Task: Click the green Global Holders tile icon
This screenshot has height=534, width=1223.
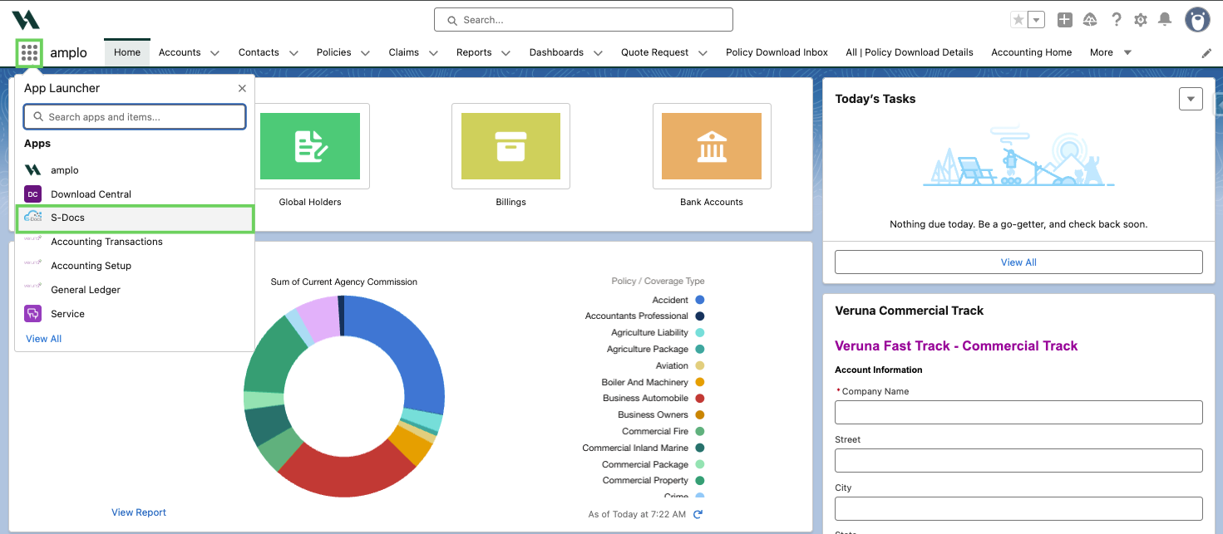Action: (x=310, y=146)
